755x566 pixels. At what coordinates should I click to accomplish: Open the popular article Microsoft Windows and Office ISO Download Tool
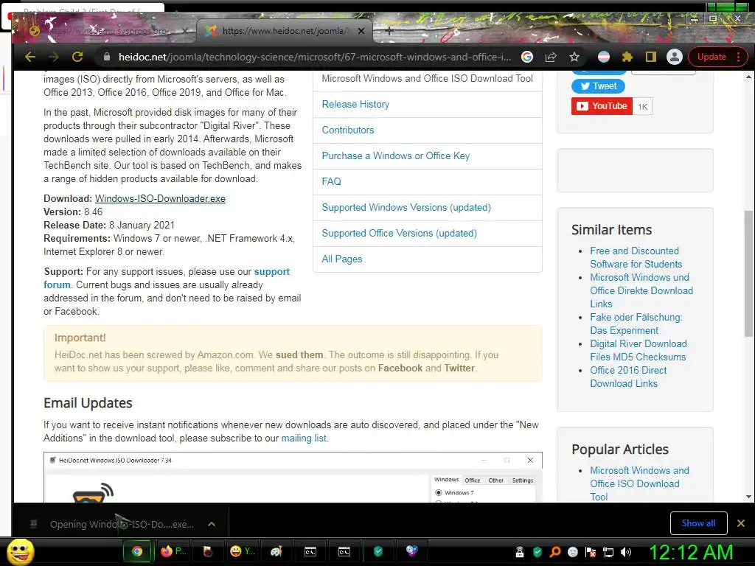click(x=639, y=483)
